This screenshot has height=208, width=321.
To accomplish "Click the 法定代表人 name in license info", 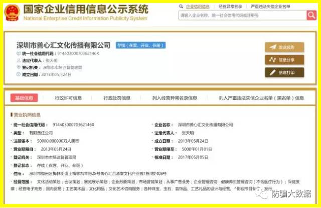I will click(x=188, y=133).
